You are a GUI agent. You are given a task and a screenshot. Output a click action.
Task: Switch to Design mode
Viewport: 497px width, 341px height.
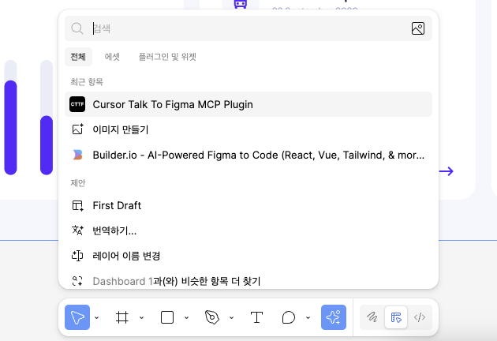(396, 317)
